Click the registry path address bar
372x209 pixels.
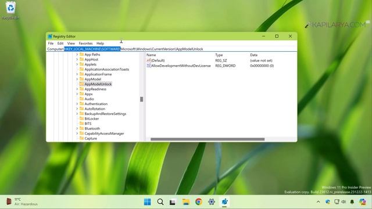[171, 49]
